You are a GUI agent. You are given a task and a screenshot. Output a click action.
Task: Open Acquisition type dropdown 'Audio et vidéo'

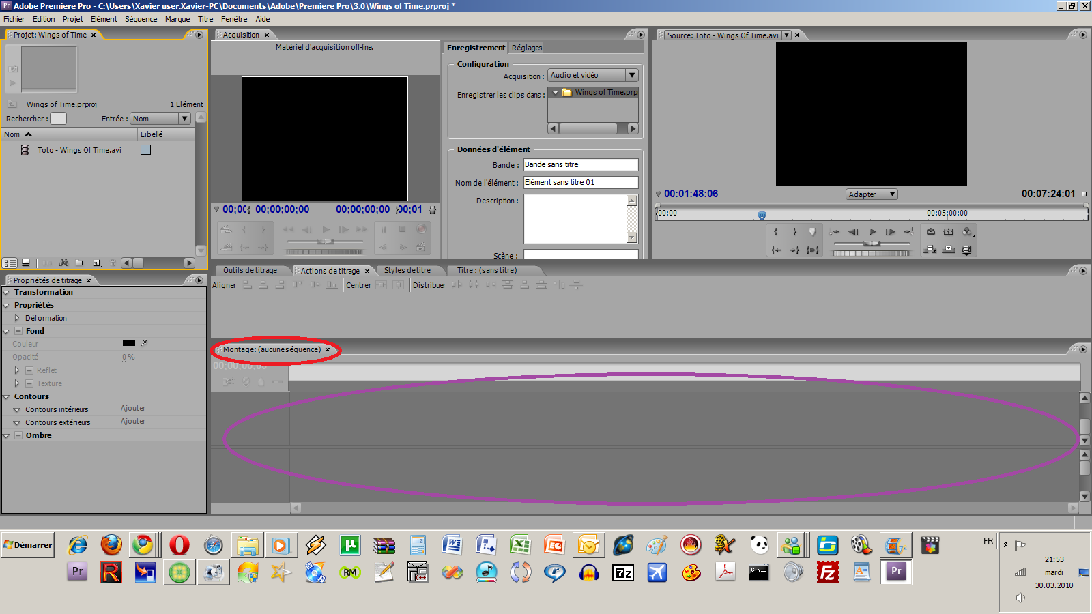coord(593,75)
